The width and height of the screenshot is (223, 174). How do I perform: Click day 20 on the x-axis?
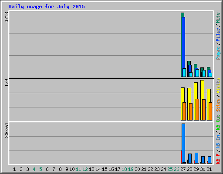tap(137, 169)
